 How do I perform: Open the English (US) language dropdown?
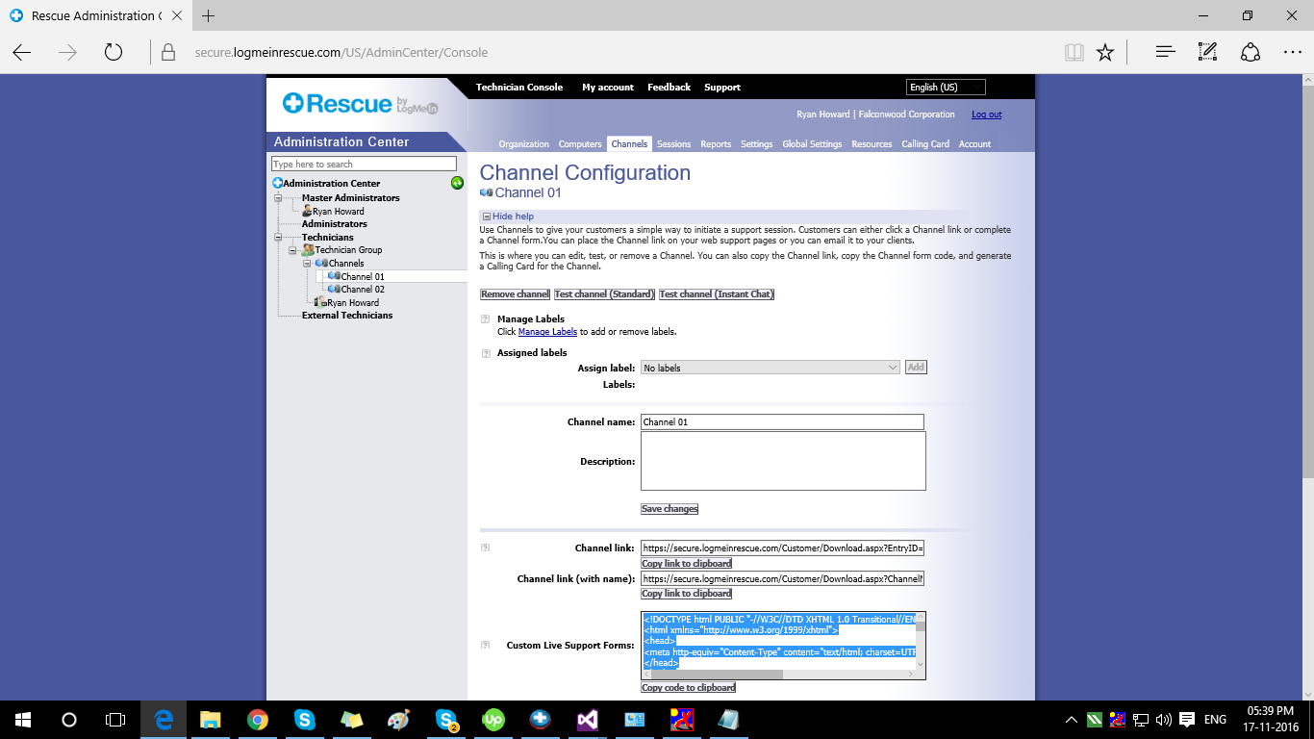click(947, 87)
